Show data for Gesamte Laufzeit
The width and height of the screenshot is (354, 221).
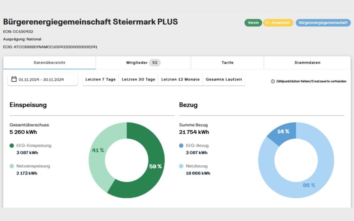point(224,80)
